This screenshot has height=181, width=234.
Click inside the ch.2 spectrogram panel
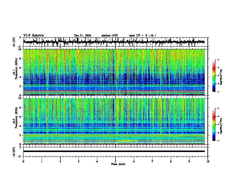114,121
